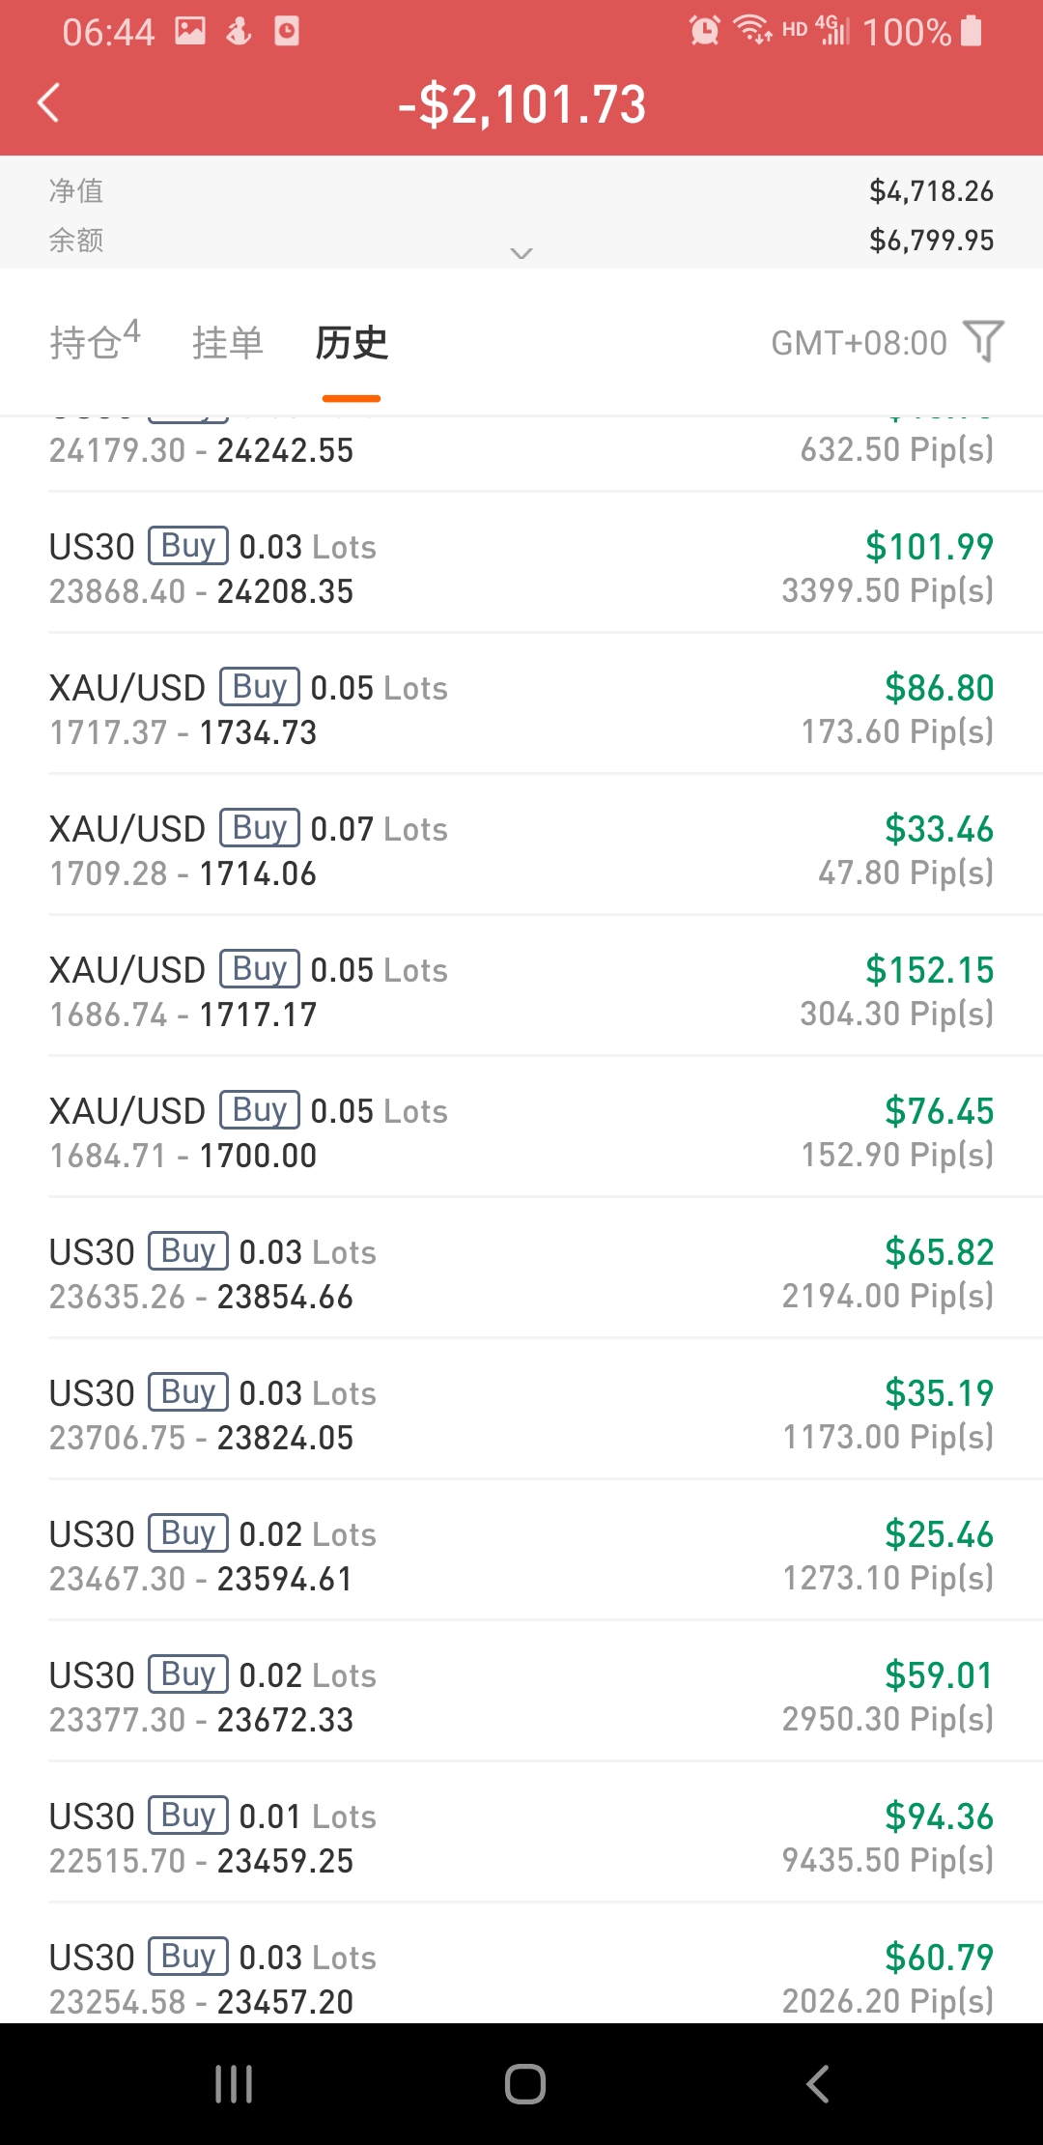Tap the alarm clock status icon
Image resolution: width=1043 pixels, height=2145 pixels.
pyautogui.click(x=704, y=31)
